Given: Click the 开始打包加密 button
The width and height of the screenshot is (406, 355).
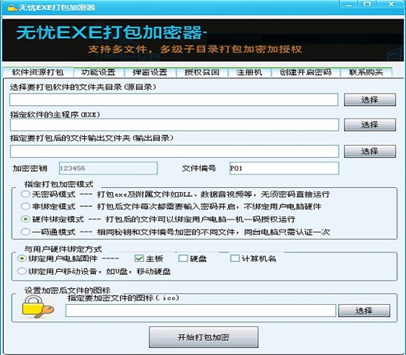Looking at the screenshot, I should [x=204, y=337].
